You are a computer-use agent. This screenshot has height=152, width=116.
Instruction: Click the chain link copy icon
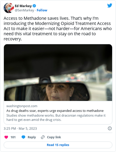tap(43, 137)
